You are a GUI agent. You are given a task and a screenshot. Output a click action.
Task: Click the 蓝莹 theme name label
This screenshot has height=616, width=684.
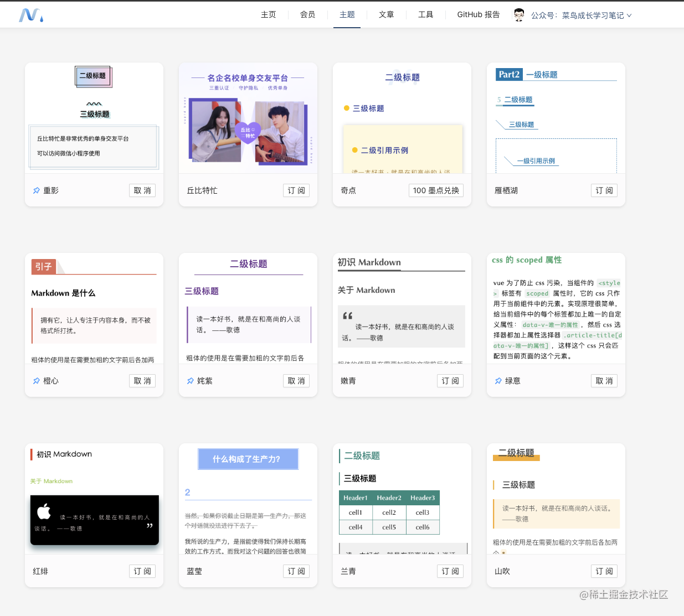coord(194,571)
